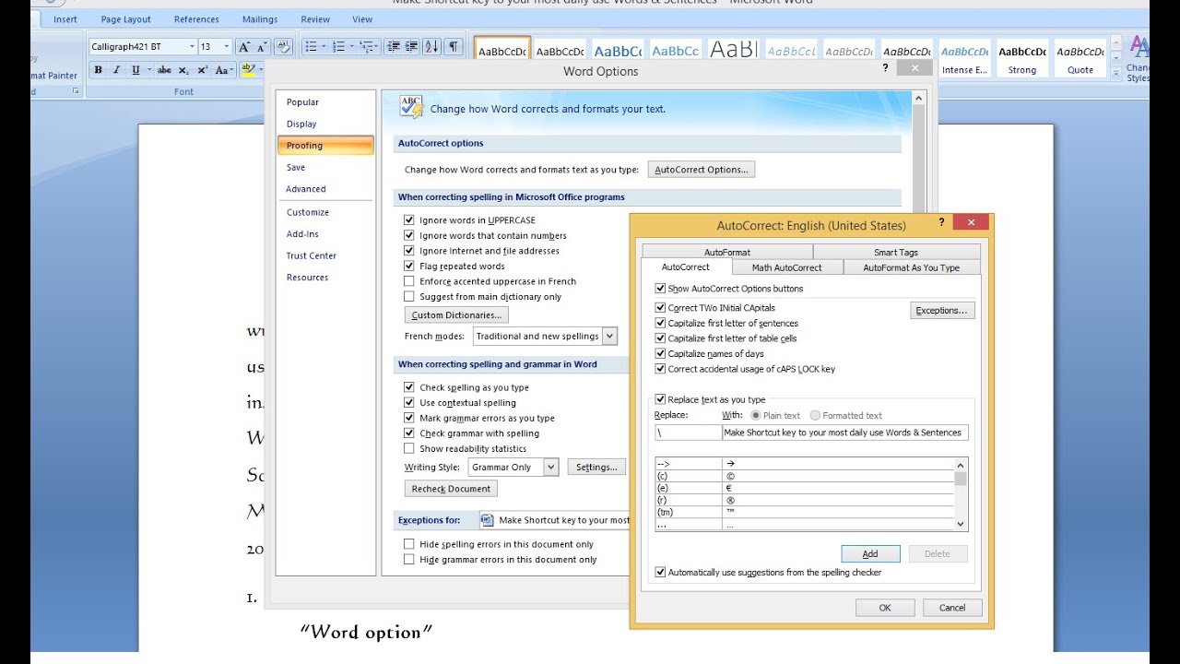This screenshot has width=1180, height=664.
Task: Apply Superscript formatting
Action: [202, 70]
